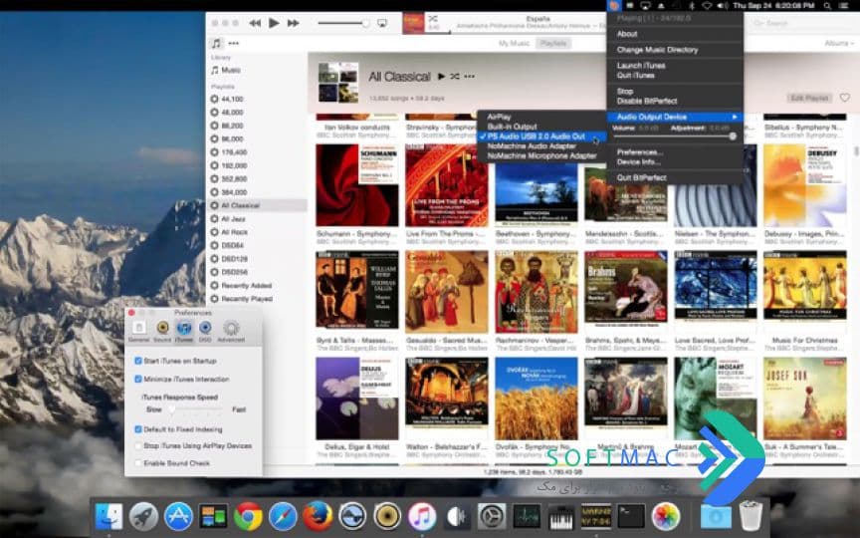Toggle Start iTunes on Startup checkbox
The width and height of the screenshot is (860, 538).
point(138,361)
